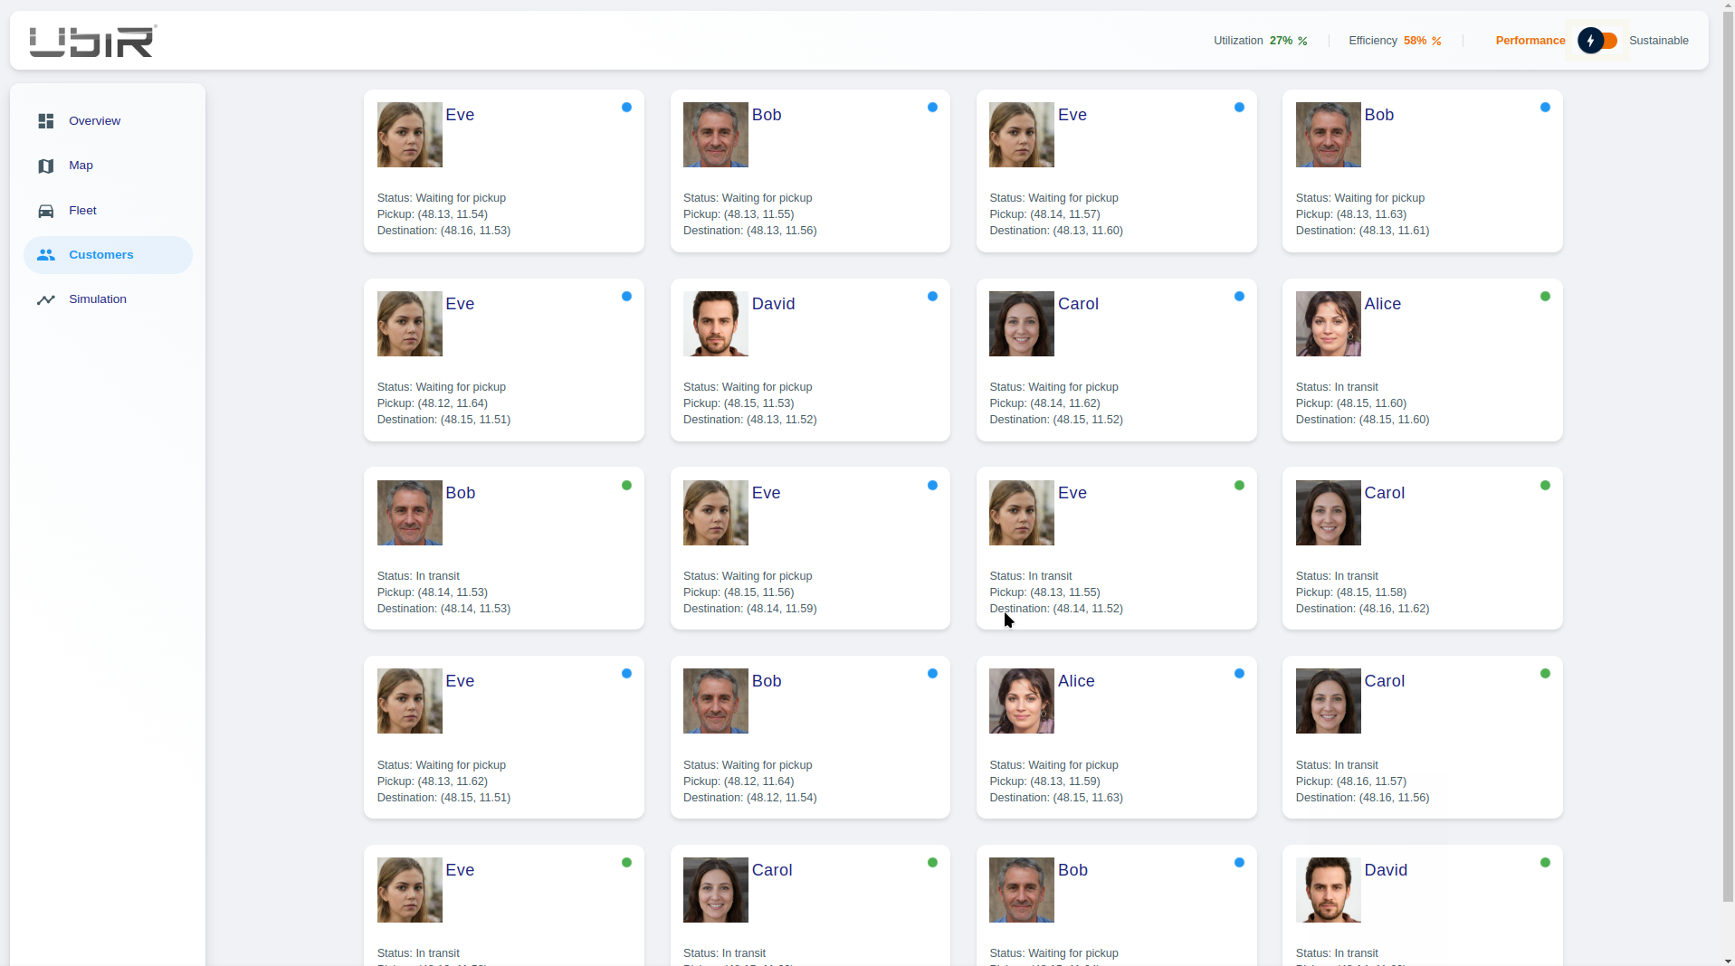Screen dimensions: 1735x966
Task: Click the Overview dashboard icon in the sidebar
Action: pyautogui.click(x=46, y=121)
